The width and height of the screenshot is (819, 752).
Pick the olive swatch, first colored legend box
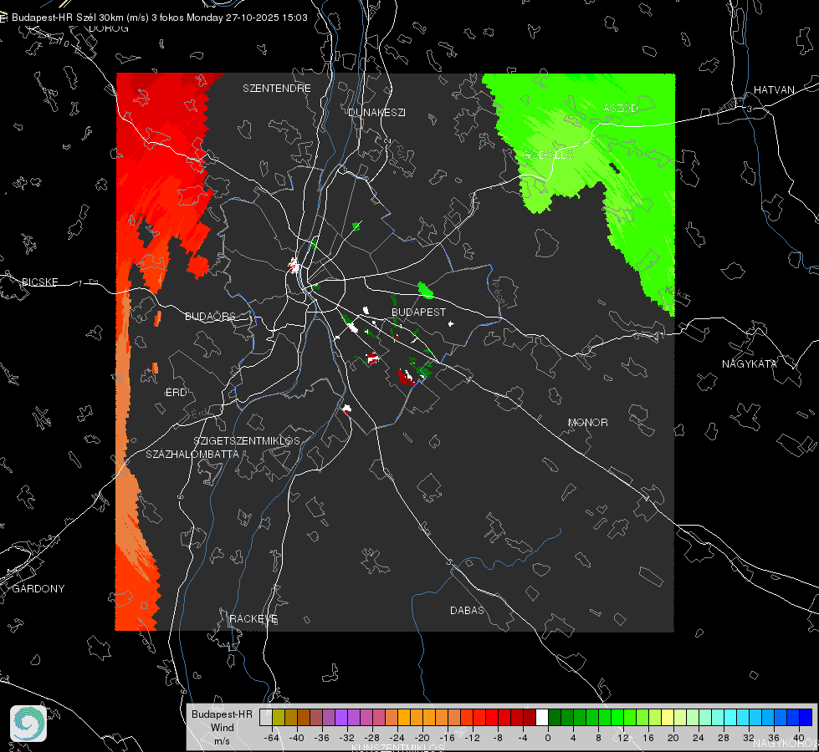click(x=279, y=717)
